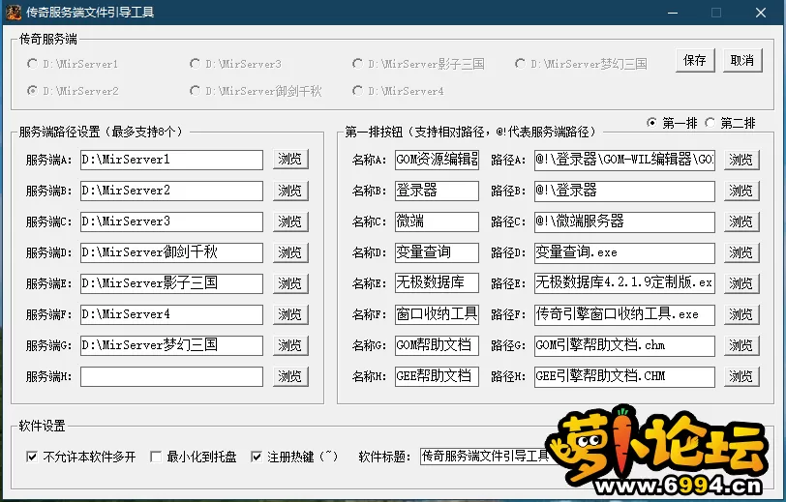
Task: Browse for 服务端C path
Action: coord(290,221)
